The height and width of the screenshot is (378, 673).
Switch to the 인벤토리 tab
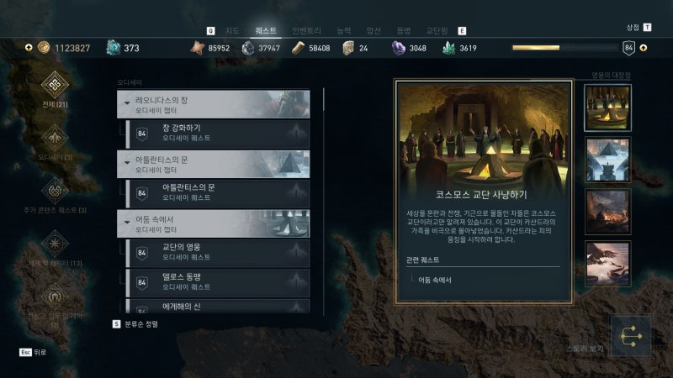coord(306,30)
